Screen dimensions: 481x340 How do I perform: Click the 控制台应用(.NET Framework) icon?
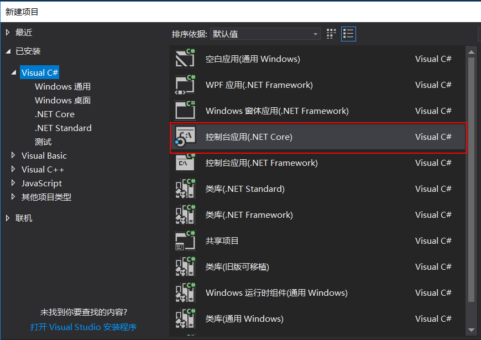tap(185, 163)
